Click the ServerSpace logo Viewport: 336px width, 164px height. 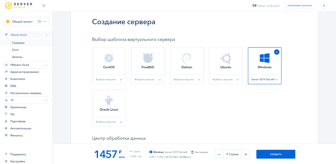(x=19, y=6)
